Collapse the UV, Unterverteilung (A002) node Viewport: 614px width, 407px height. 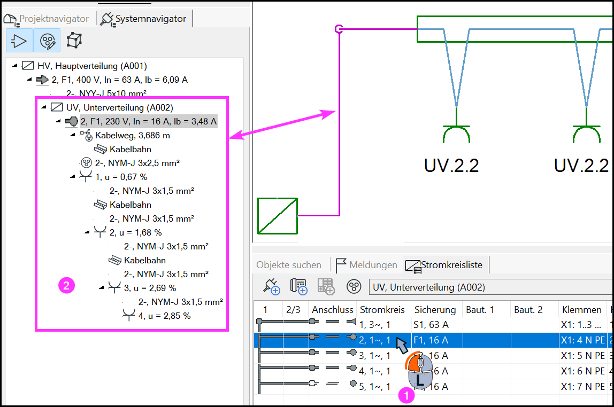click(43, 107)
